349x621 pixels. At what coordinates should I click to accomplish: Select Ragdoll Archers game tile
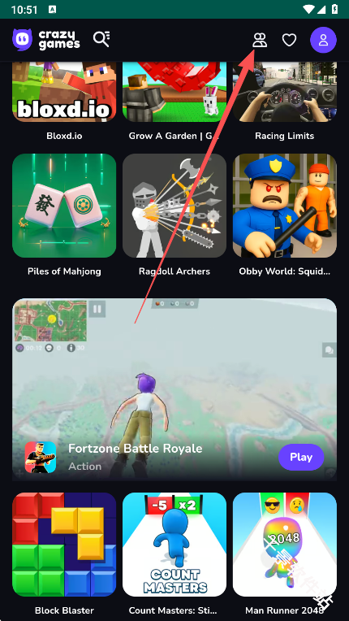(174, 206)
